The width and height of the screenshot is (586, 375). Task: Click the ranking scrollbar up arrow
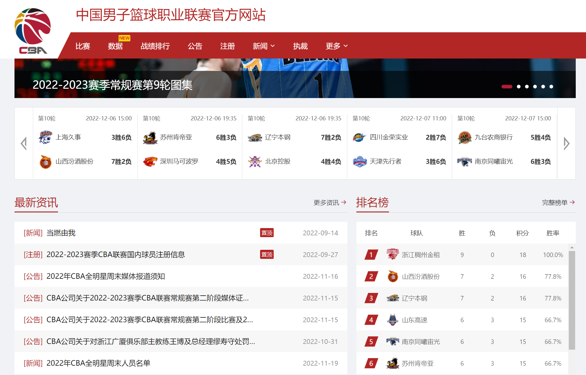tap(572, 247)
